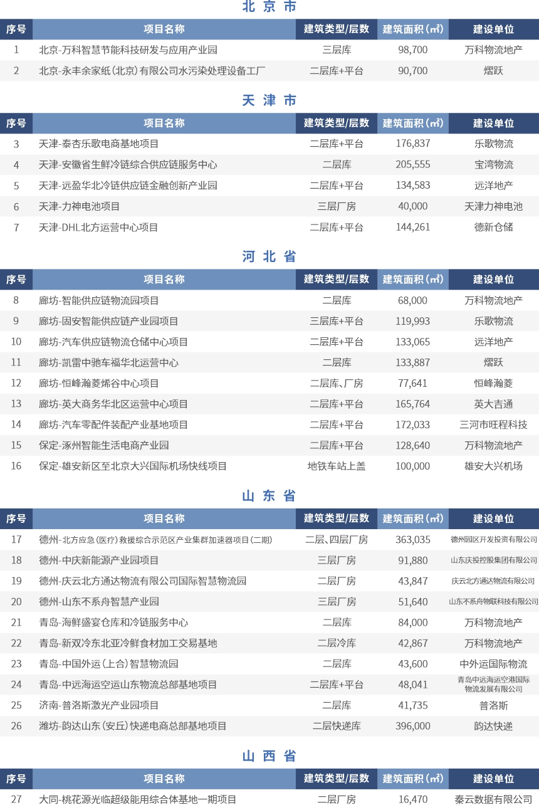The height and width of the screenshot is (810, 539).
Task: Click 青岛-海鲜盛宴仓库和冷链服务中心 name
Action: (x=113, y=622)
